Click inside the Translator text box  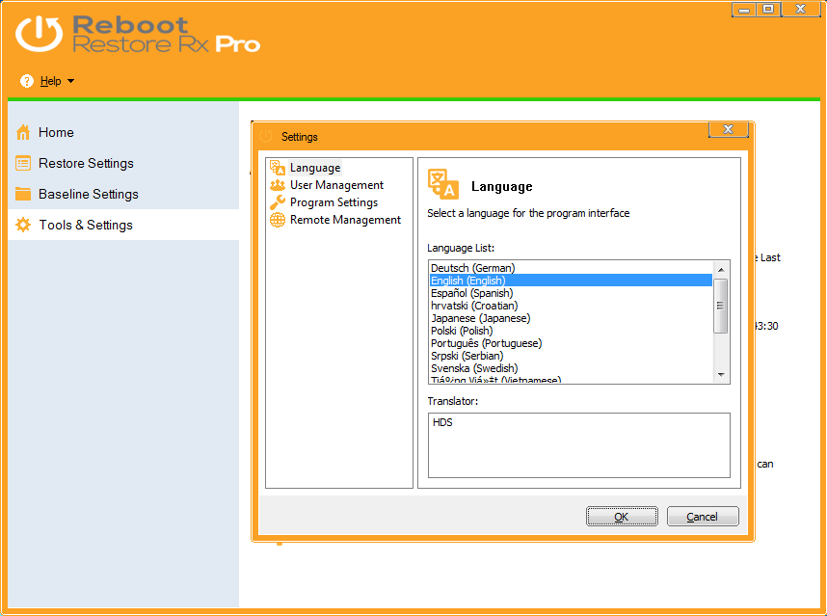coord(579,445)
